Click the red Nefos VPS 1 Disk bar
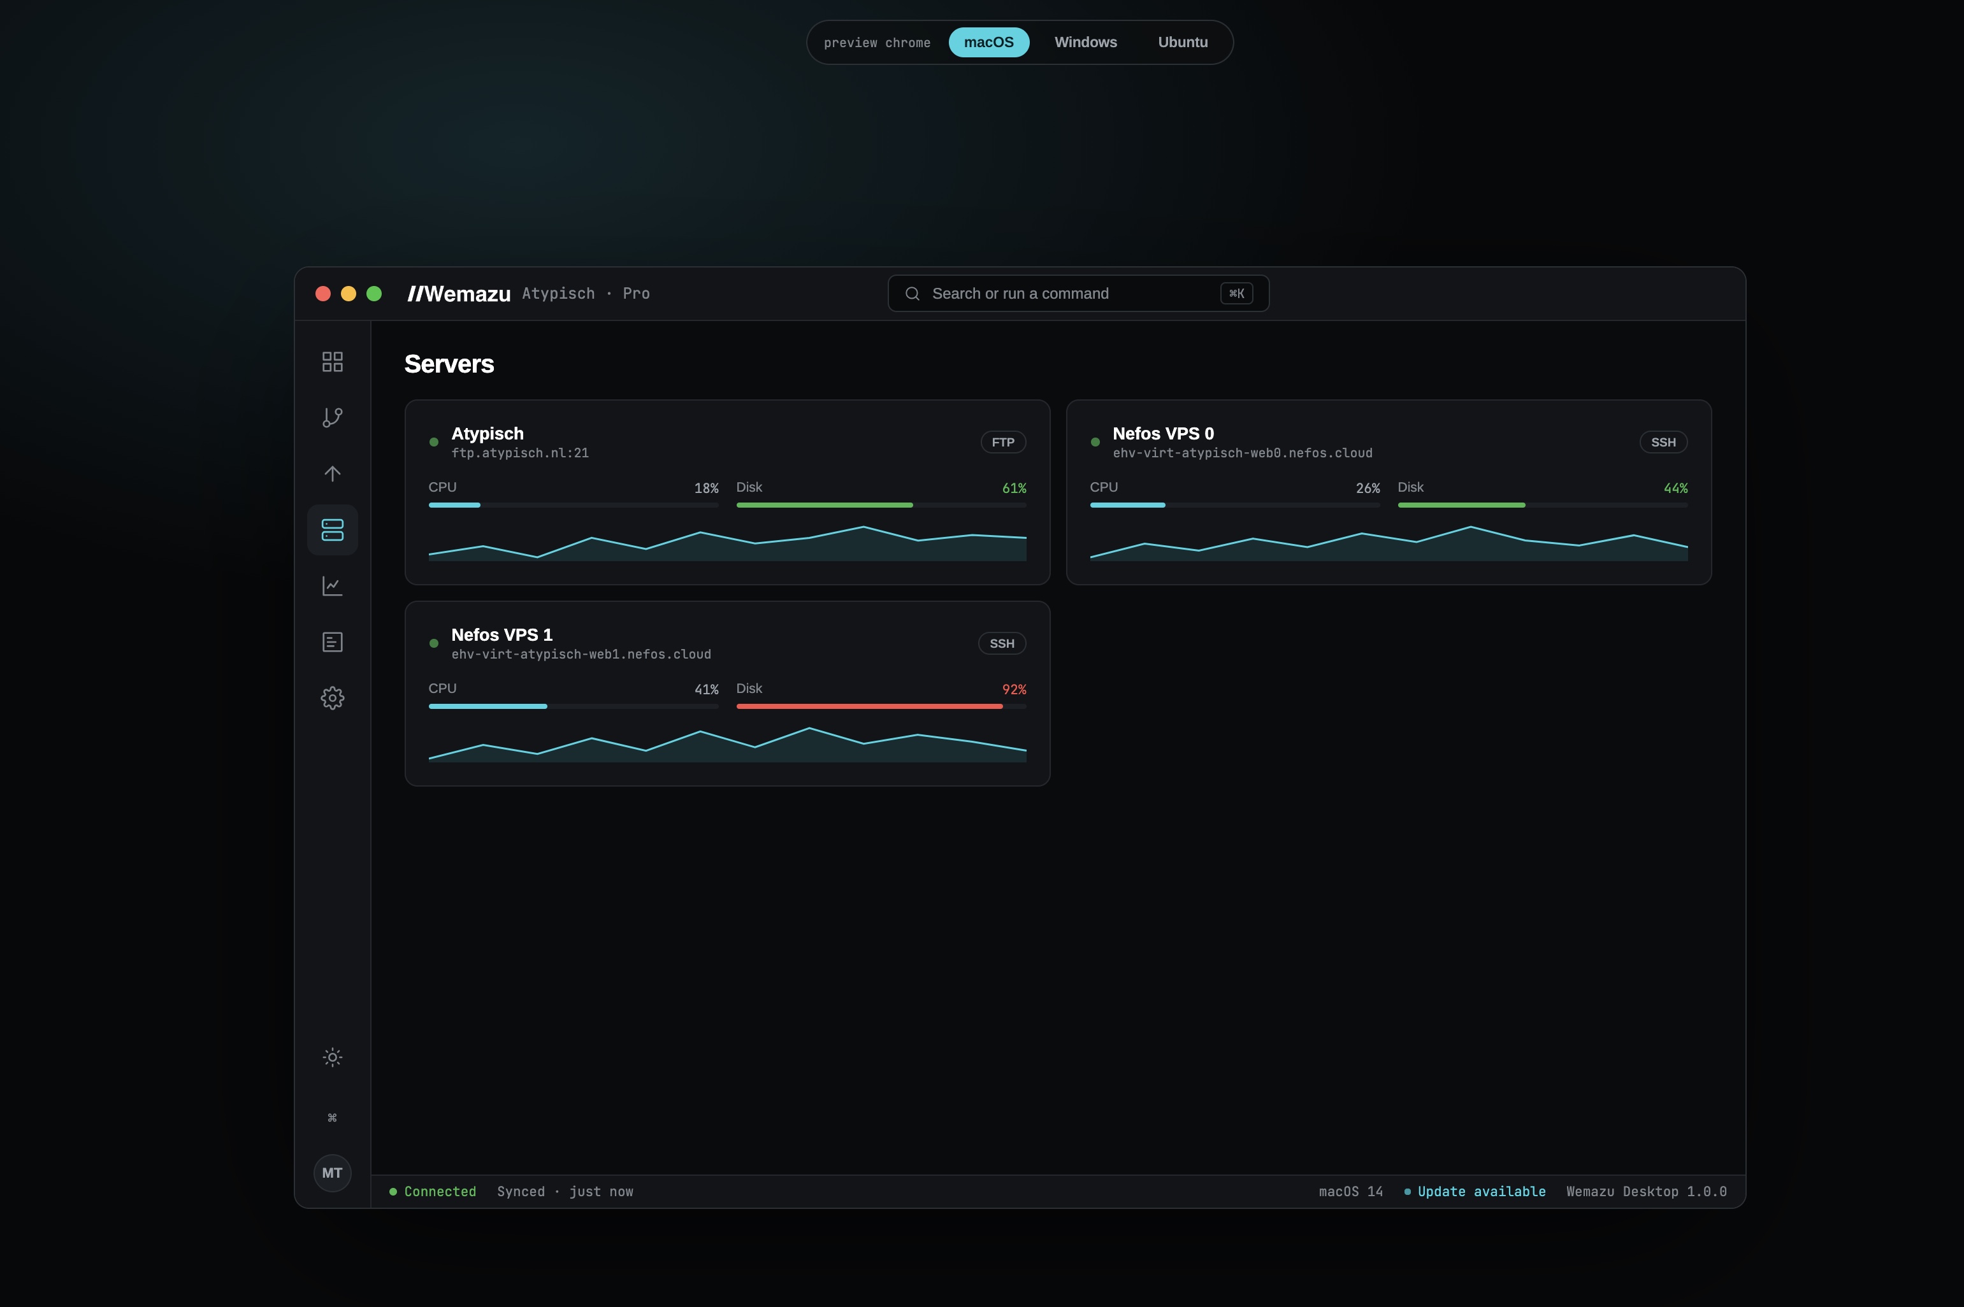1964x1307 pixels. pos(881,706)
